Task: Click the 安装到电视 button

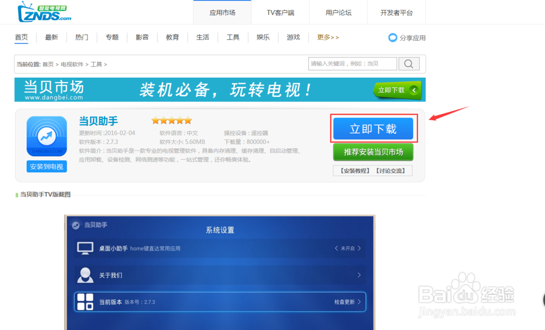Action: pyautogui.click(x=46, y=167)
